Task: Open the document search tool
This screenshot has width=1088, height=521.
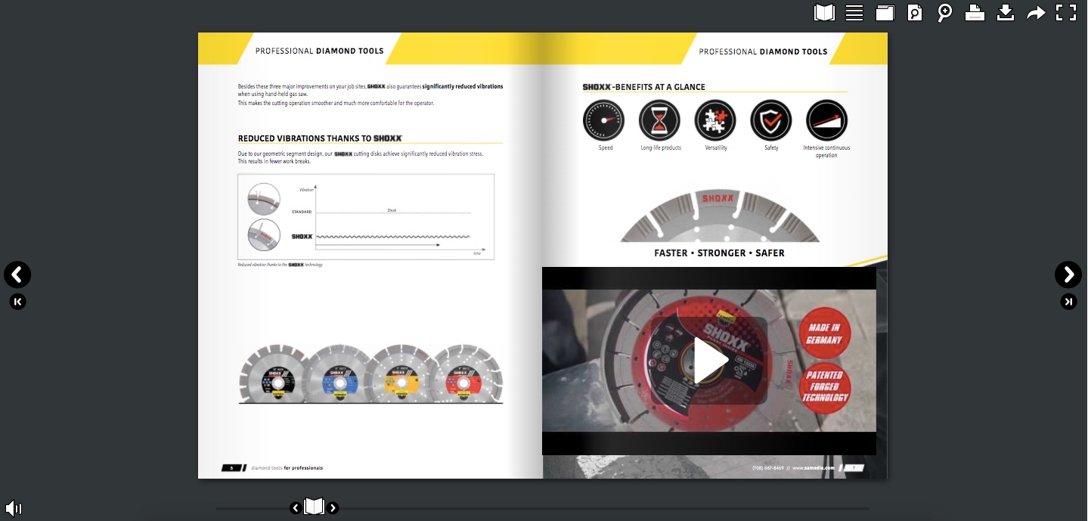Action: coord(915,13)
